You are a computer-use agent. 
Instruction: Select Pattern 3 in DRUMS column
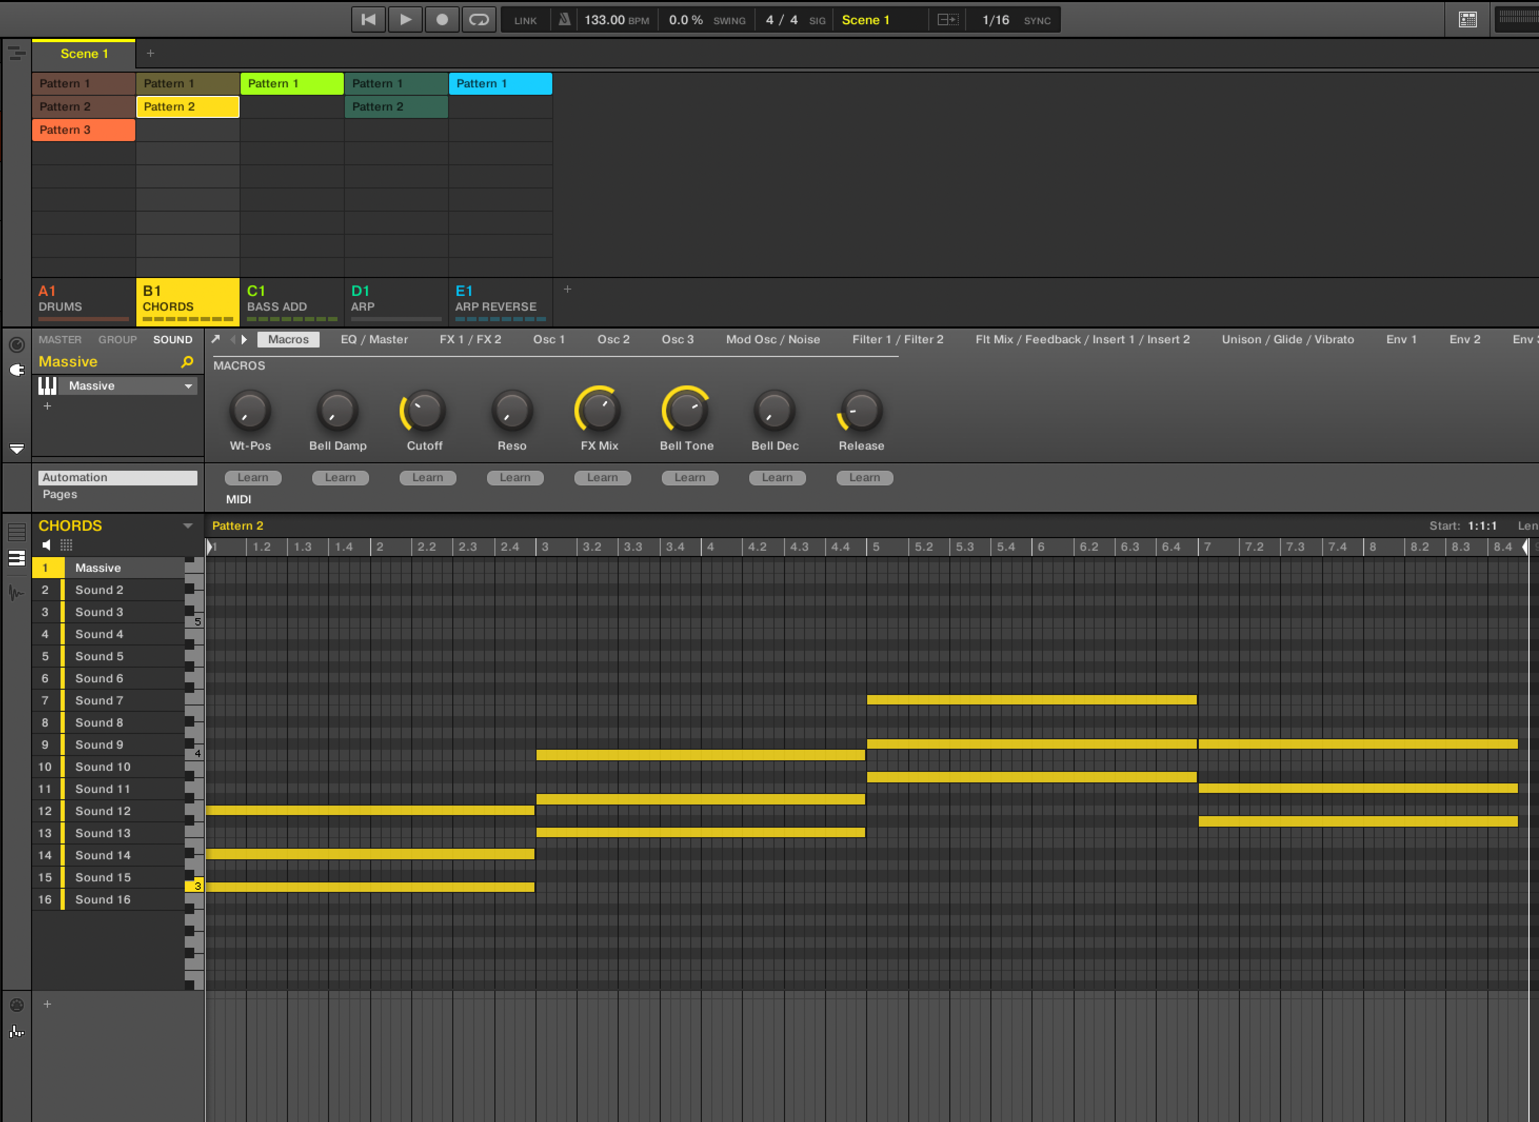point(83,130)
